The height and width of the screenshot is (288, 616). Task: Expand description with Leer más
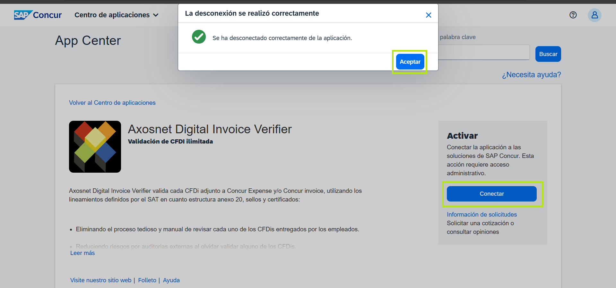[82, 253]
